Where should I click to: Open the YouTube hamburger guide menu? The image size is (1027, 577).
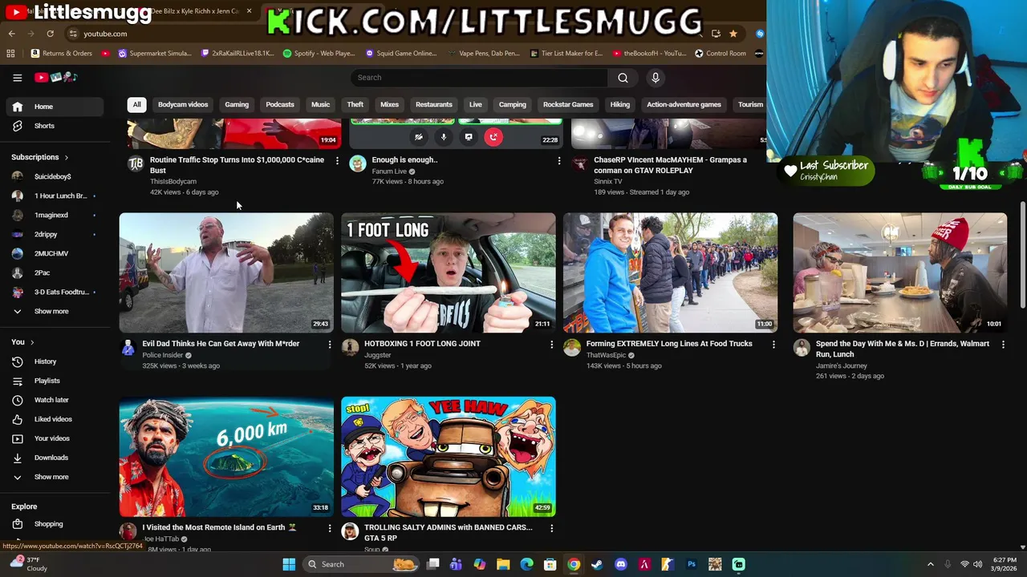tap(17, 78)
